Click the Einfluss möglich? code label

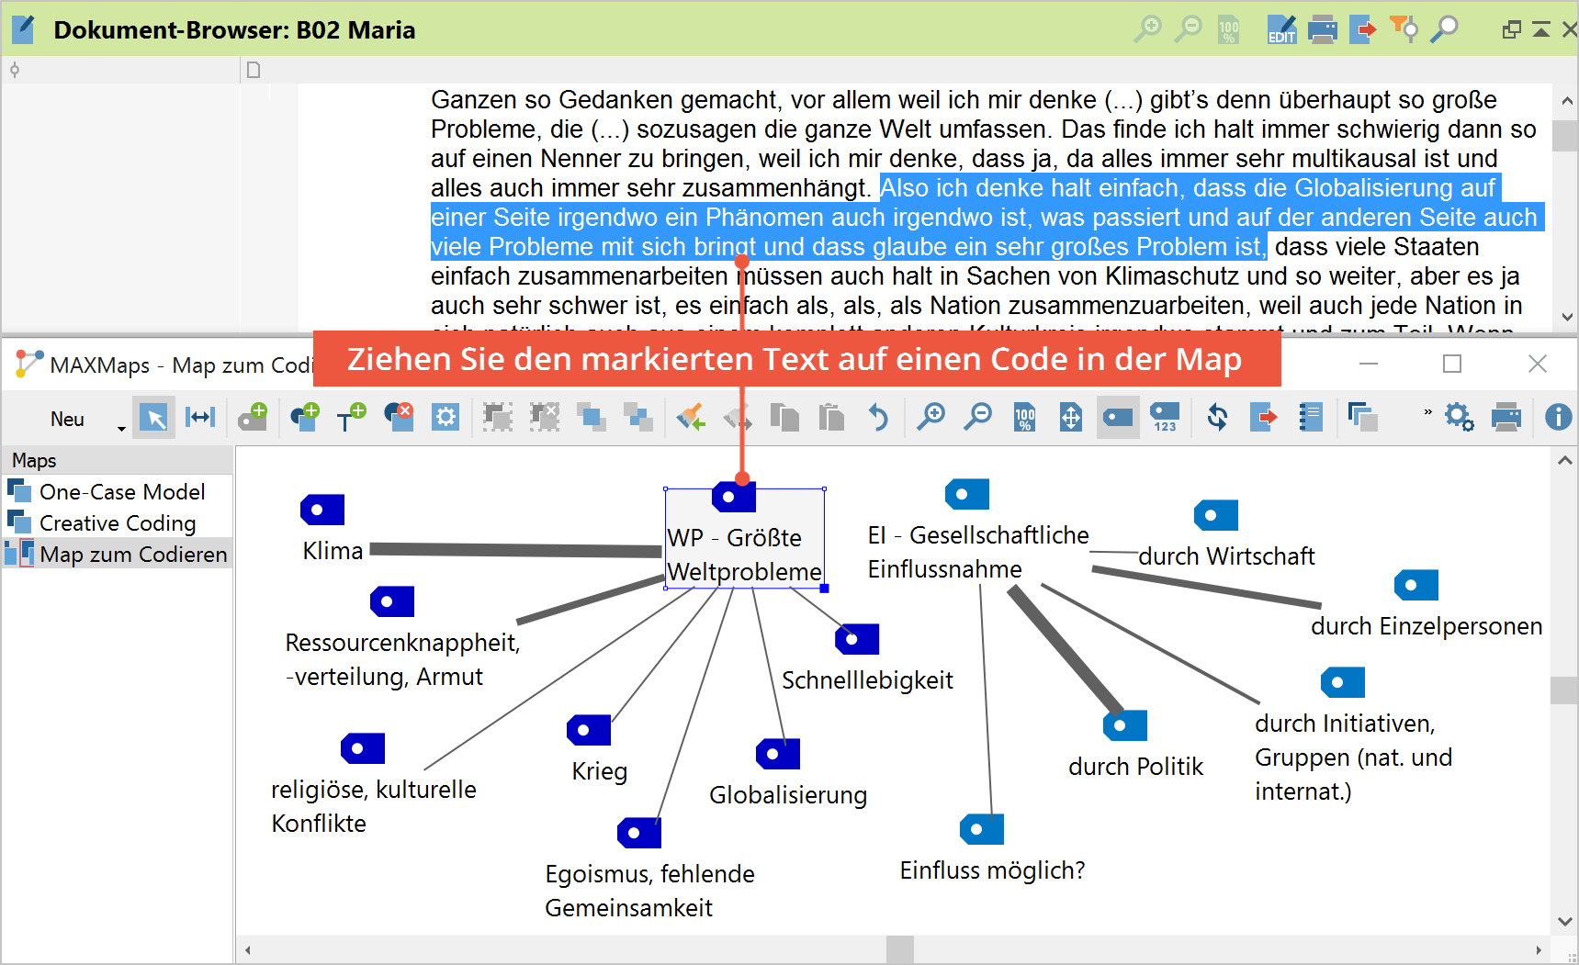click(992, 870)
